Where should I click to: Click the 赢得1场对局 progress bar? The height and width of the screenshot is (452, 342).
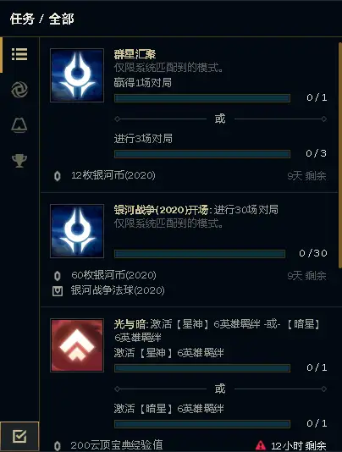[x=202, y=98]
